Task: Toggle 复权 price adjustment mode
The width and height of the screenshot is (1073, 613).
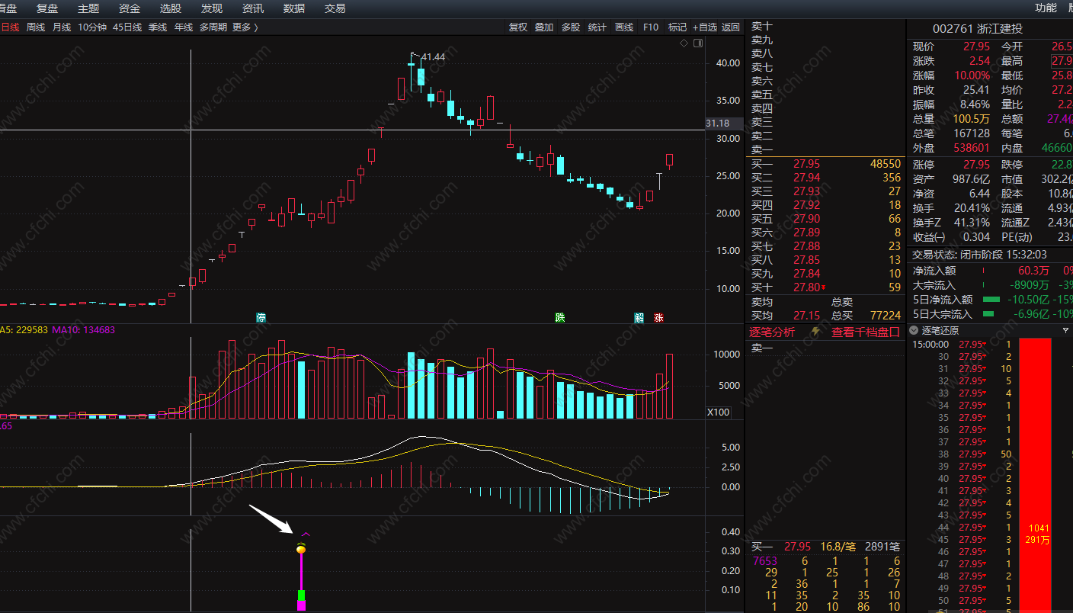Action: (x=518, y=27)
